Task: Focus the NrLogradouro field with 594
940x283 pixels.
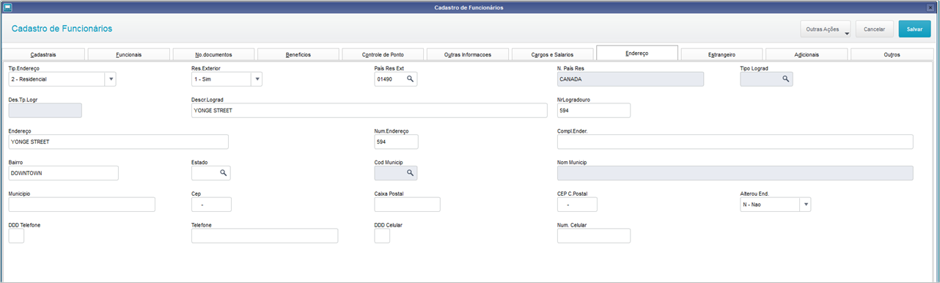Action: [594, 110]
